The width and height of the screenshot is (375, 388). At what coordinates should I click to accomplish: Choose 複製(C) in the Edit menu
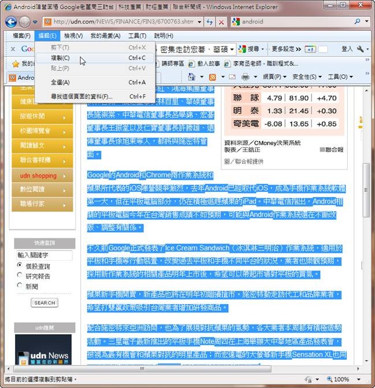click(95, 58)
